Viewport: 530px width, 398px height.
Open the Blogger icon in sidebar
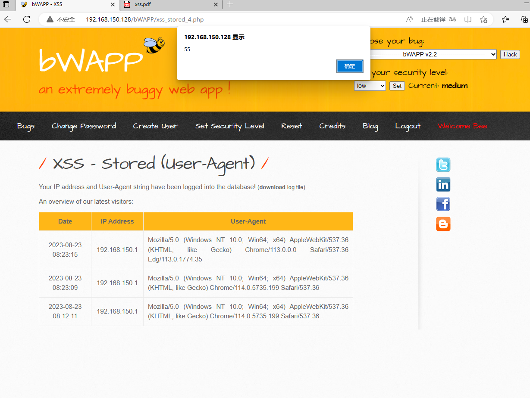(443, 224)
